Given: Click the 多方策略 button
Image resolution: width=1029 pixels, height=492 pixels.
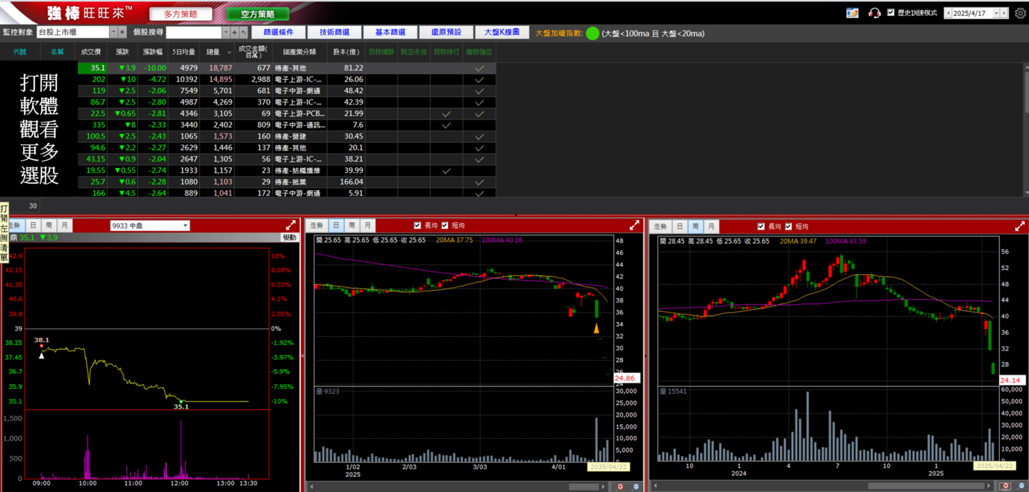Looking at the screenshot, I should 180,14.
